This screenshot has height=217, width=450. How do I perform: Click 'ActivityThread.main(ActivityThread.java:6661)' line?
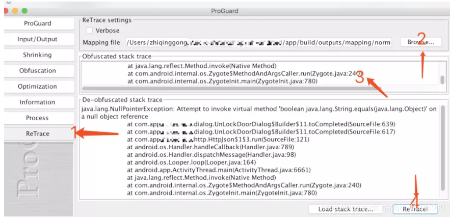[219, 170]
